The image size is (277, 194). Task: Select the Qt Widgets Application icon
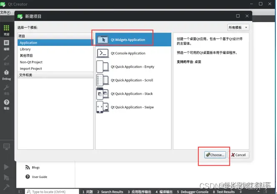click(103, 40)
